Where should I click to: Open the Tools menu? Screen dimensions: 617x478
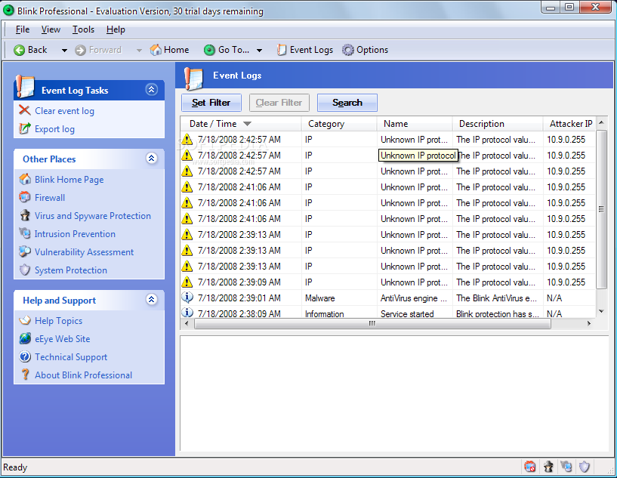pyautogui.click(x=83, y=29)
